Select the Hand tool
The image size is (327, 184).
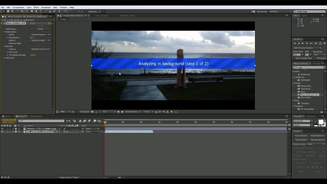click(8, 11)
